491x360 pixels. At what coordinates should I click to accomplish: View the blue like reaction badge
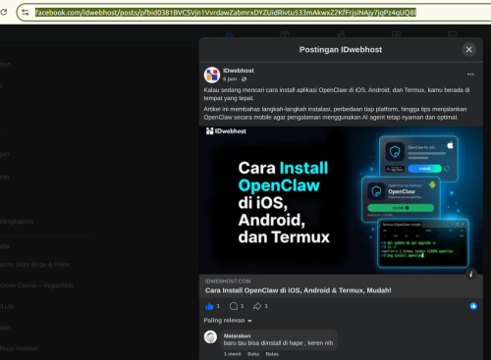tap(473, 306)
